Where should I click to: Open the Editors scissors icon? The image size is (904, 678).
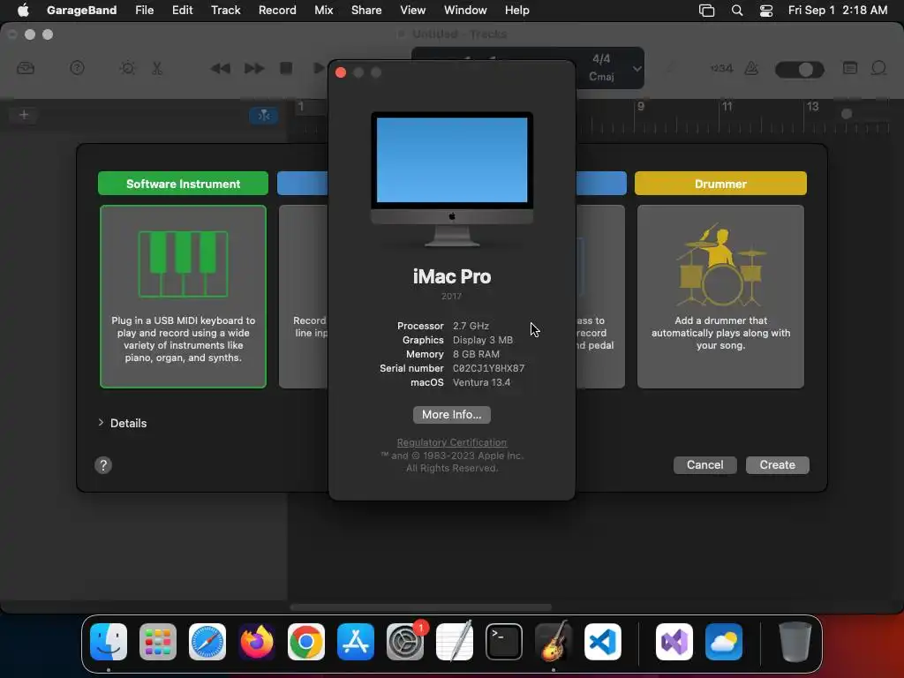157,69
